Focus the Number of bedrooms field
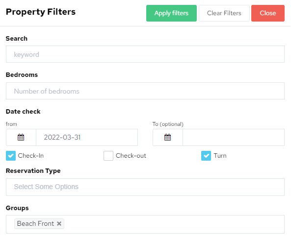Image resolution: width=291 pixels, height=240 pixels. pyautogui.click(x=145, y=91)
